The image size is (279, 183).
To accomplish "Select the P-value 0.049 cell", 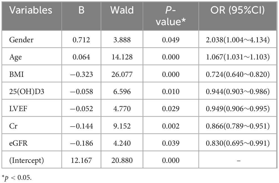I will tap(170, 40).
